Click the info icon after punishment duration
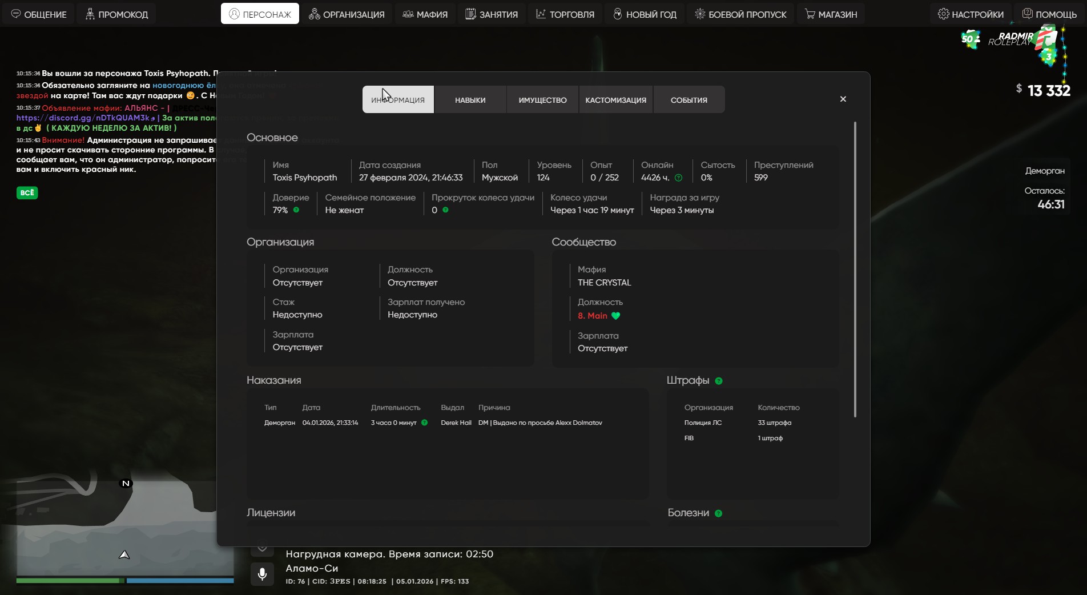Image resolution: width=1087 pixels, height=595 pixels. [x=424, y=423]
